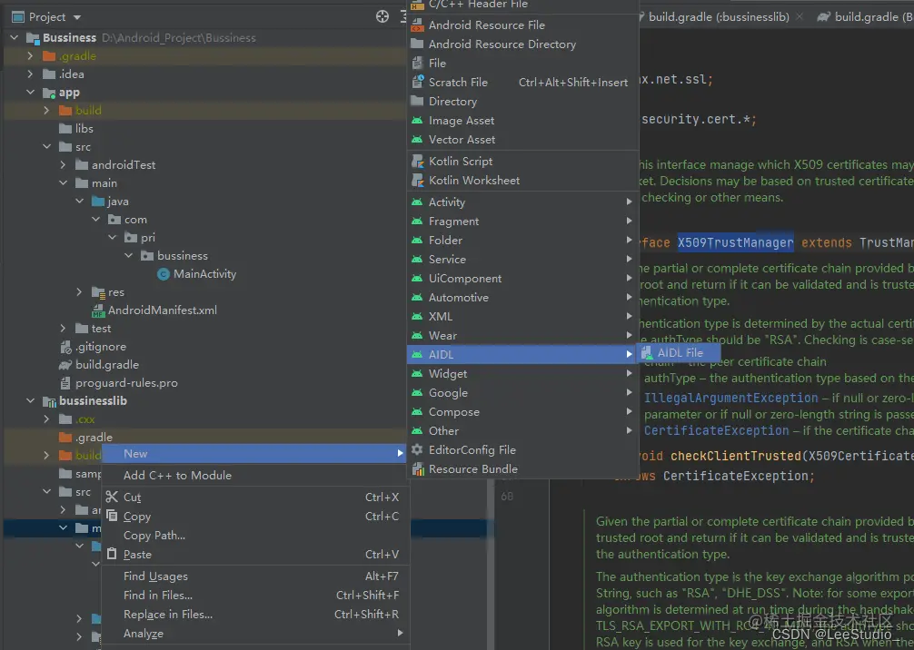Expand the .cxx folder
Viewport: 914px width, 650px height.
pos(46,419)
